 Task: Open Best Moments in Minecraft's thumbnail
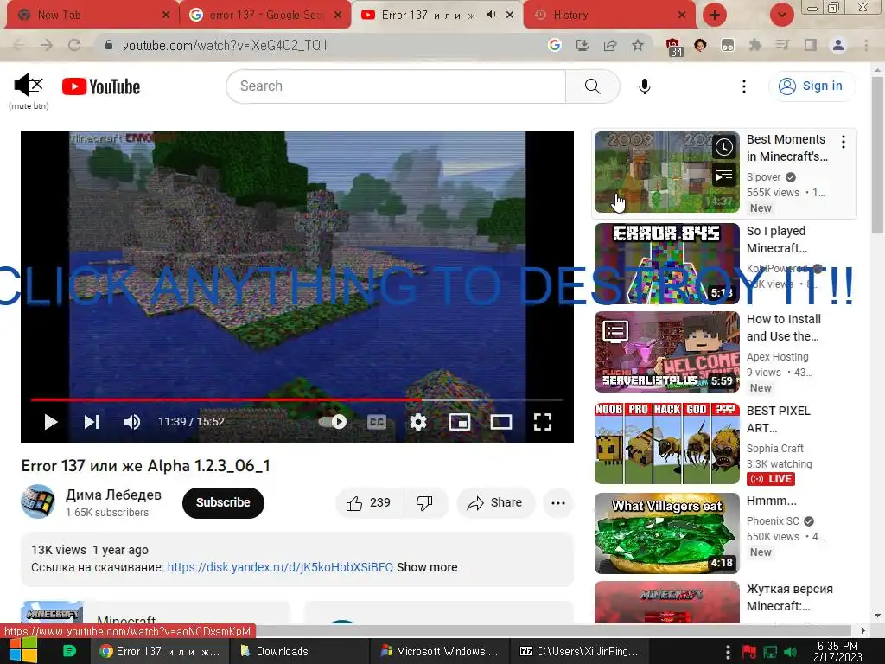pyautogui.click(x=666, y=172)
